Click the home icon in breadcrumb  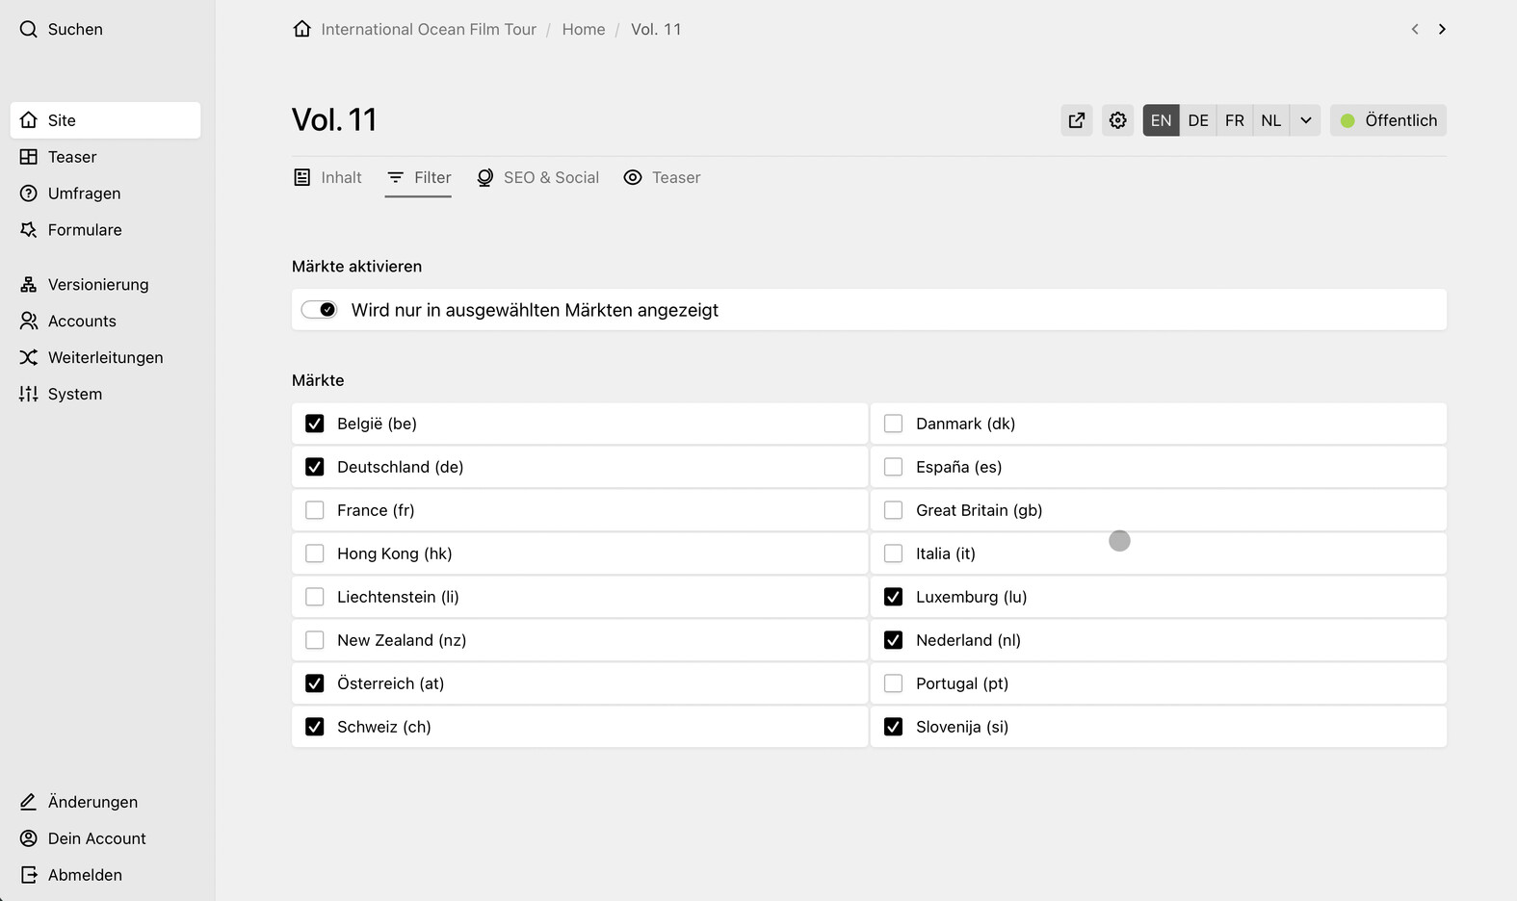point(302,29)
